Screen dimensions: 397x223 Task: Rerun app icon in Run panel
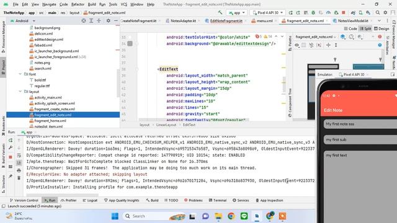coord(11,140)
